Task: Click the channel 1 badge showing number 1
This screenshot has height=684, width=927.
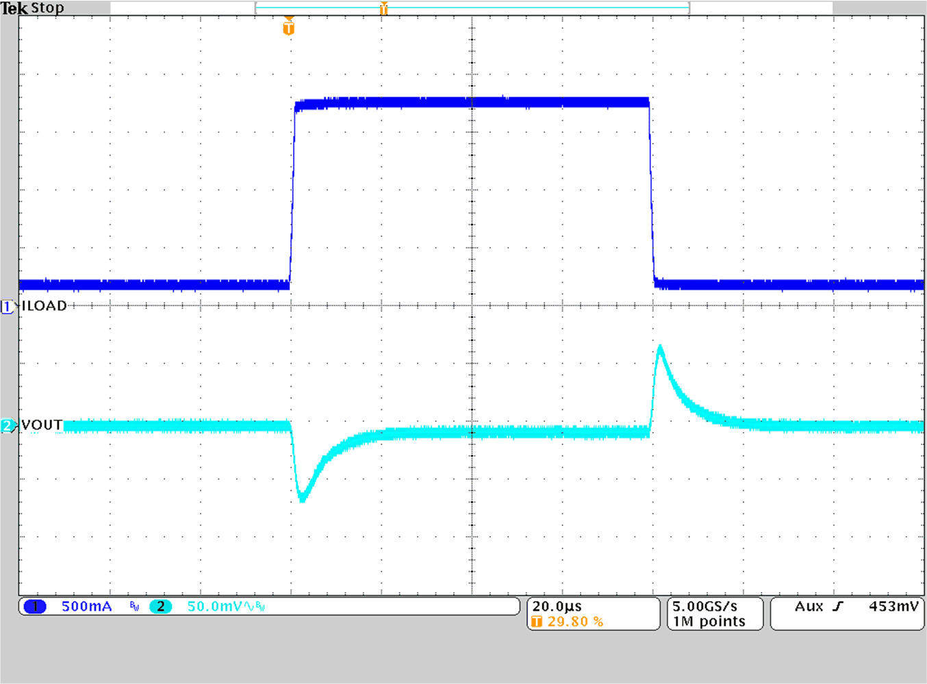Action: pos(34,606)
